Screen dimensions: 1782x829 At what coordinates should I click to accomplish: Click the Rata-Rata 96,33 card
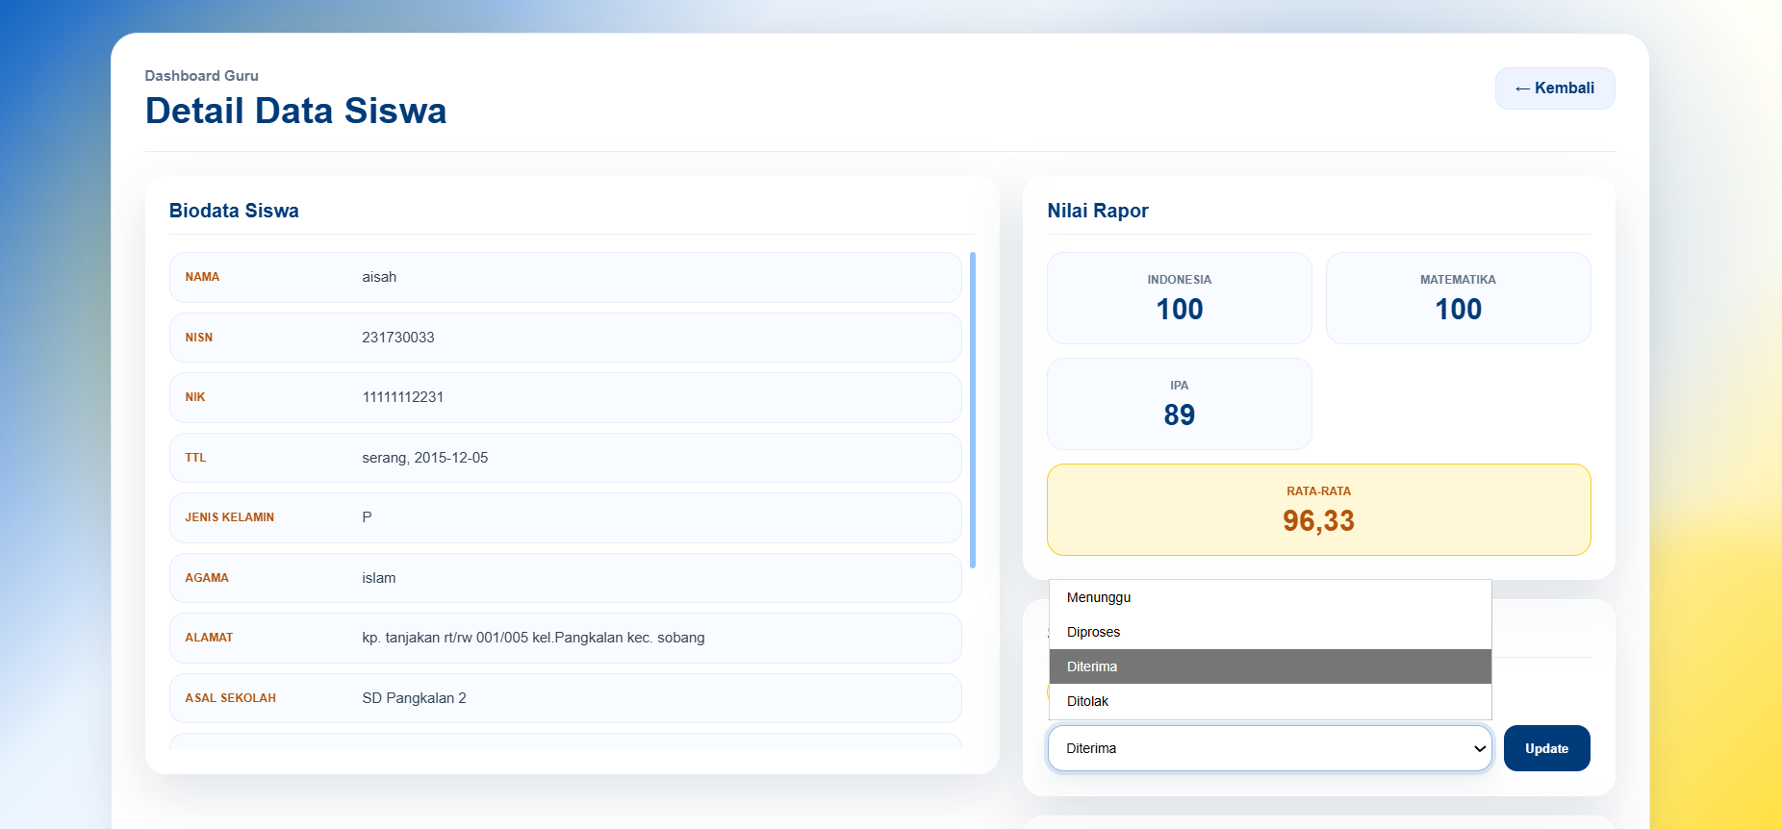[1319, 510]
